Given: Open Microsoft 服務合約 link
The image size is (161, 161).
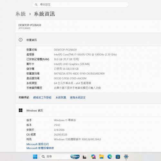Looking at the screenshot, I should [x=38, y=144].
